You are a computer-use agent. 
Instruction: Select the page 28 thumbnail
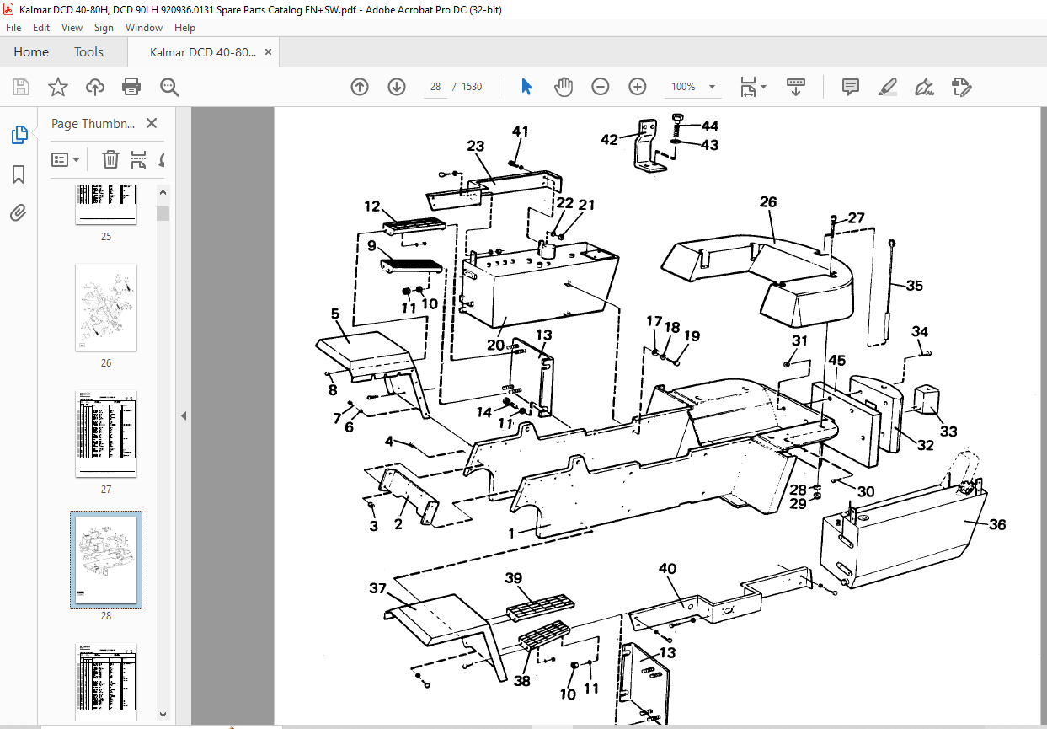pyautogui.click(x=106, y=560)
